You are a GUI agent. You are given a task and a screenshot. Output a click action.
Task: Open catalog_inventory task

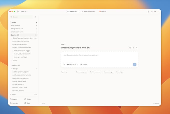(18, 84)
